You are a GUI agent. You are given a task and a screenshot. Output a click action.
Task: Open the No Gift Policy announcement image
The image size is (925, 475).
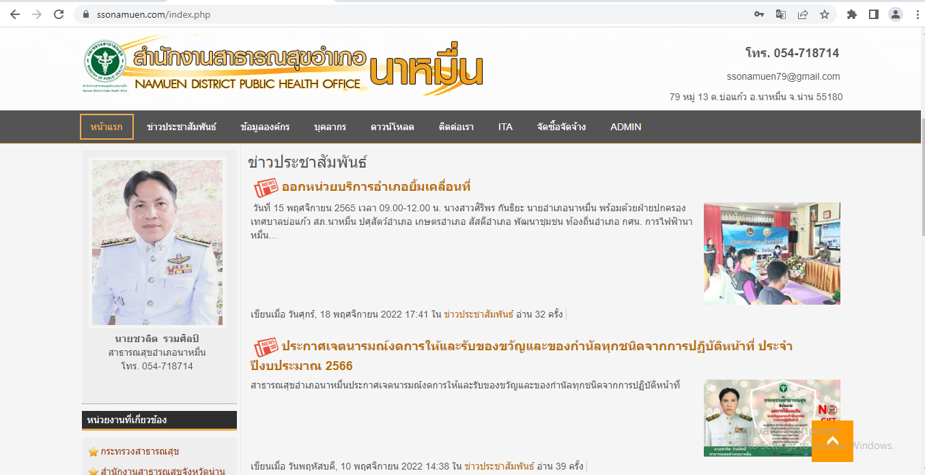coord(772,418)
